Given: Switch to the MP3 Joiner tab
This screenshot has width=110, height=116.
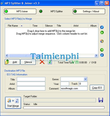Looking at the screenshot, I should 20,11.
